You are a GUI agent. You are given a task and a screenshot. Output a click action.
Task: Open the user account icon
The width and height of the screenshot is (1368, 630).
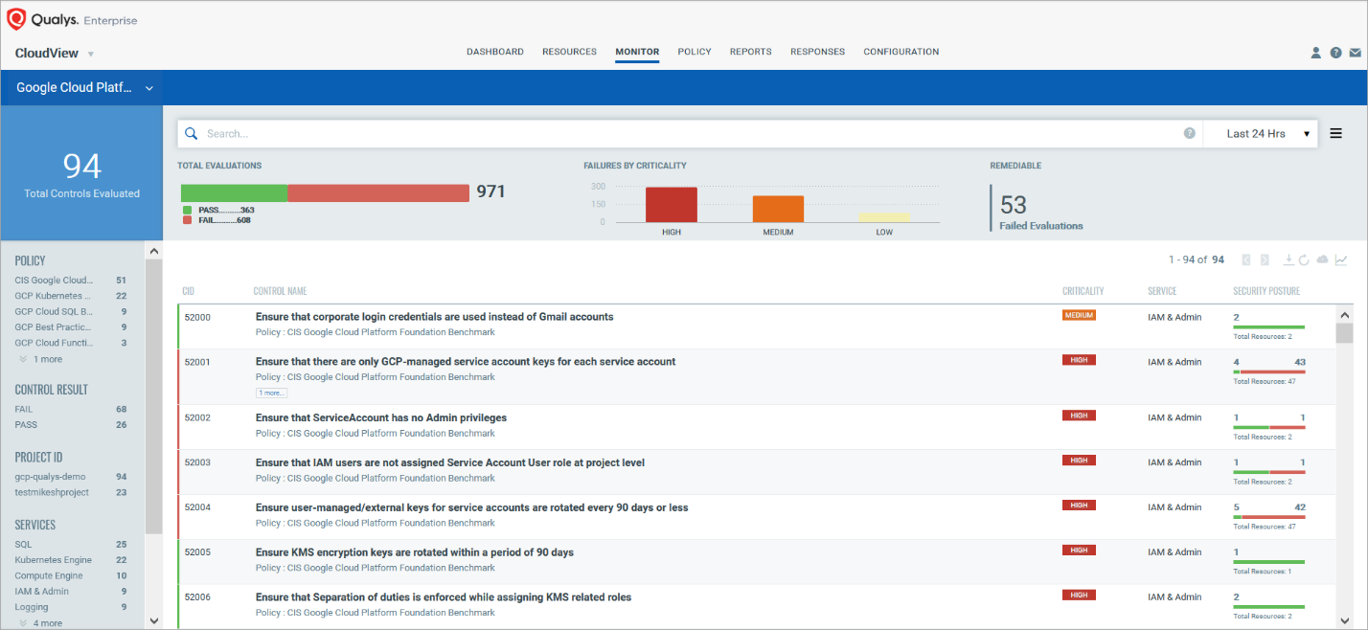click(1316, 53)
